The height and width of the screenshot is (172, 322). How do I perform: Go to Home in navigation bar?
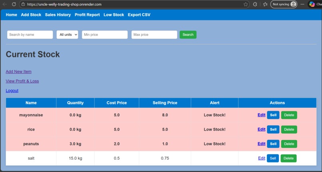11,15
